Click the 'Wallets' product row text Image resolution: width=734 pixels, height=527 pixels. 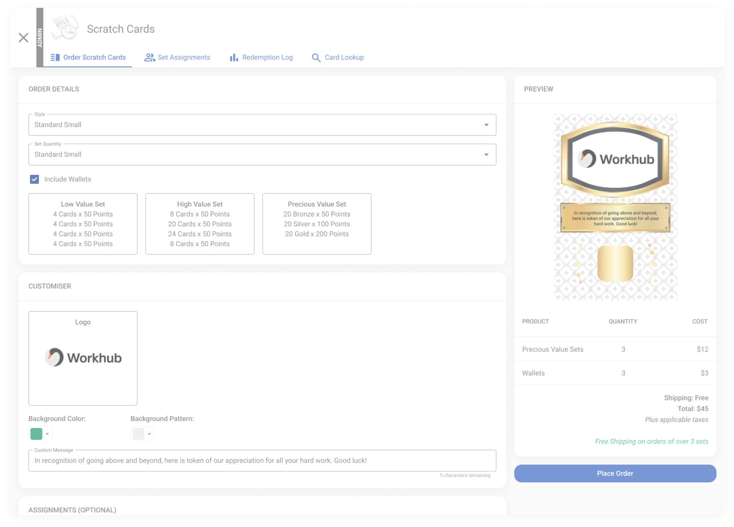(533, 373)
